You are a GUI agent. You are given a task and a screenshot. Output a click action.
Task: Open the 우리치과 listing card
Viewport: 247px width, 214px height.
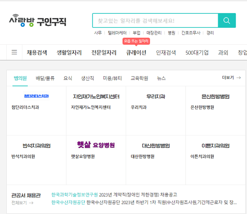[156, 111]
